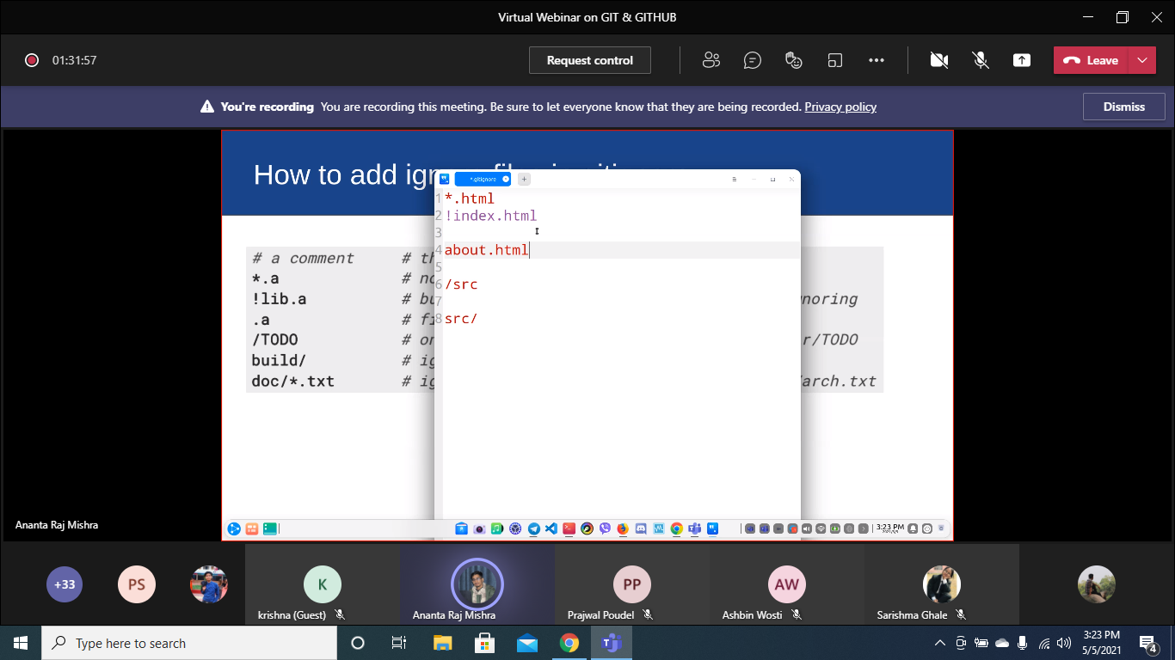Click the red recording indicator icon
Viewport: 1175px width, 660px height.
[x=32, y=60]
